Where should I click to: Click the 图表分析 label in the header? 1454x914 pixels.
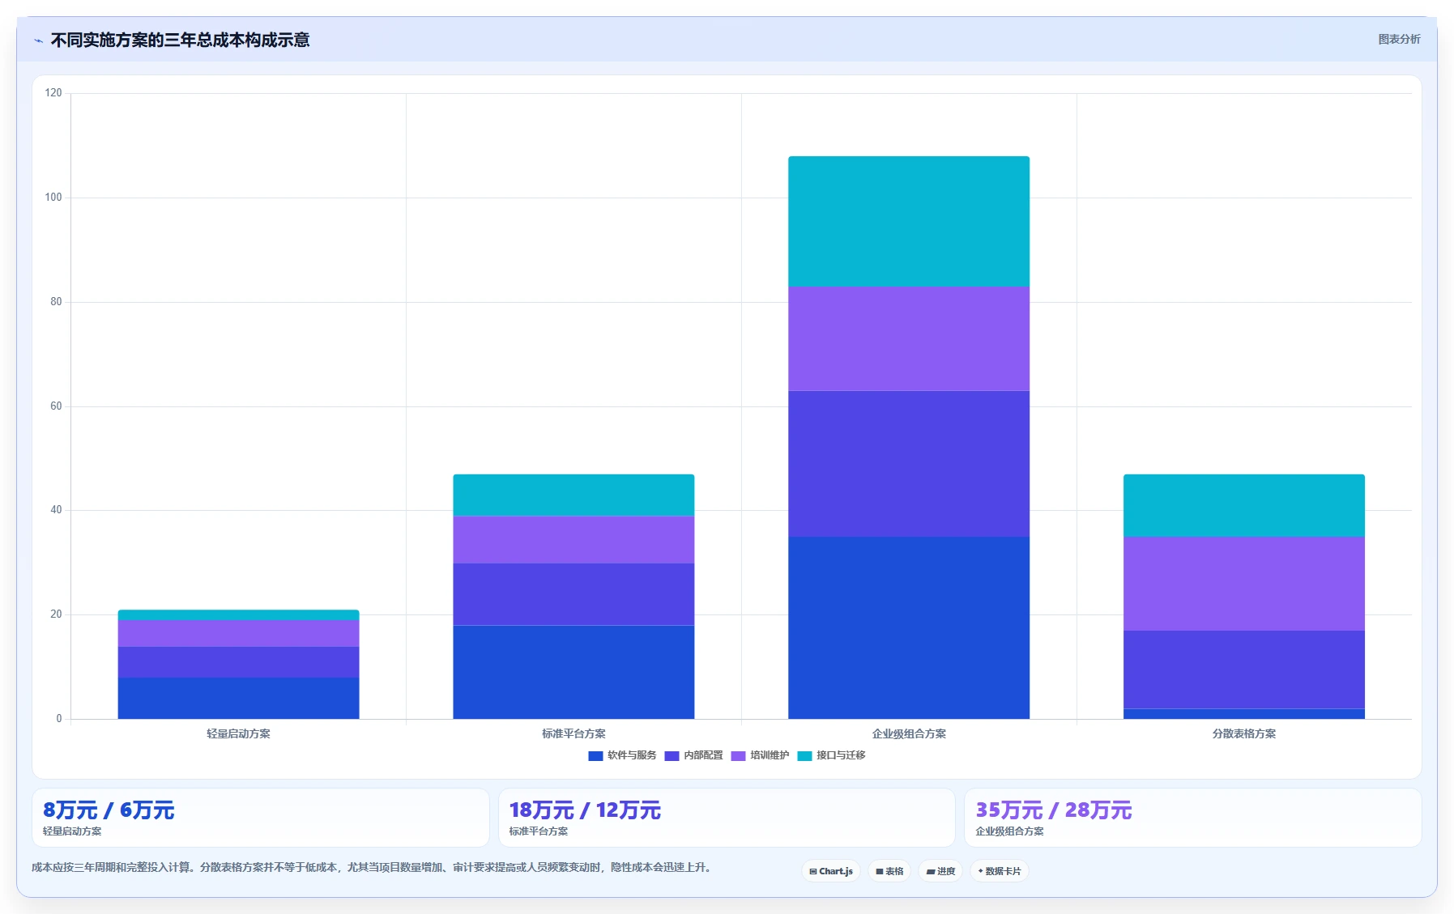pos(1399,39)
